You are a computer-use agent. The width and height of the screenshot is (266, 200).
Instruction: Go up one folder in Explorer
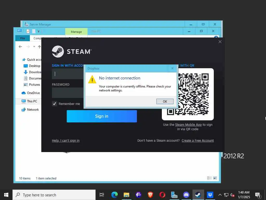coord(39,47)
